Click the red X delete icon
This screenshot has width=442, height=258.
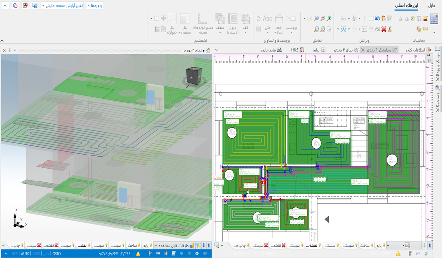pyautogui.click(x=383, y=29)
